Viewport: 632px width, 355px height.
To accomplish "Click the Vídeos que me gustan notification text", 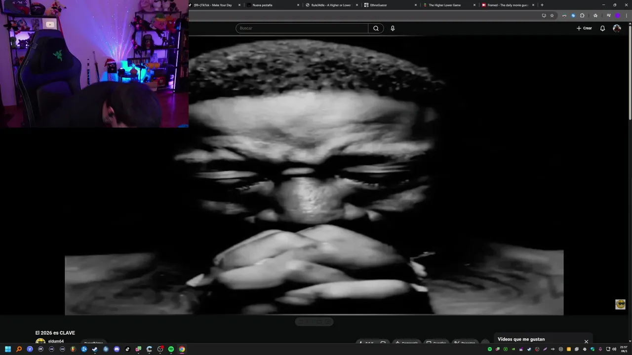I will pos(521,339).
